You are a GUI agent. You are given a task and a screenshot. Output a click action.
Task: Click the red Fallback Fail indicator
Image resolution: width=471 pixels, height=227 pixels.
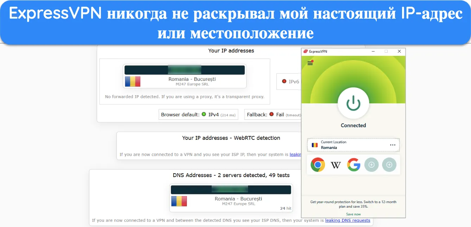[x=271, y=114]
